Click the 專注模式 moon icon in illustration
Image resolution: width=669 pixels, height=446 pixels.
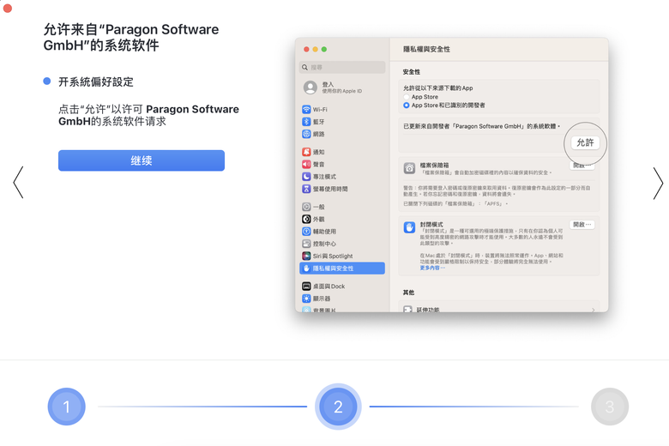[306, 177]
